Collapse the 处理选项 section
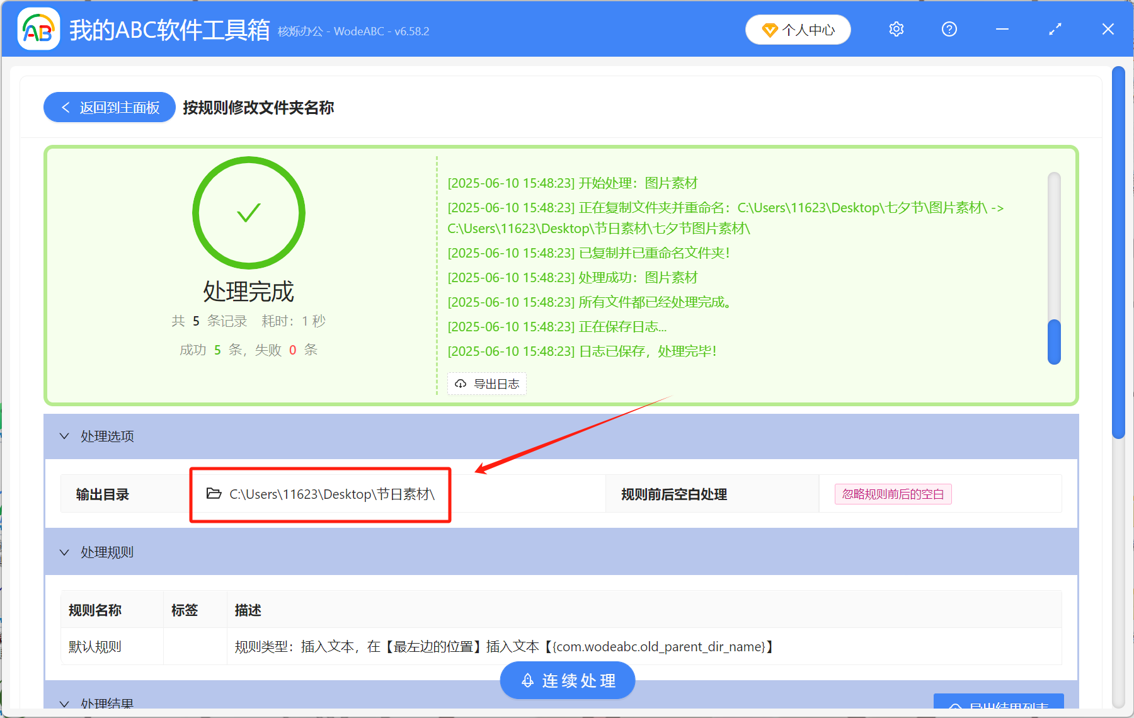 point(64,436)
